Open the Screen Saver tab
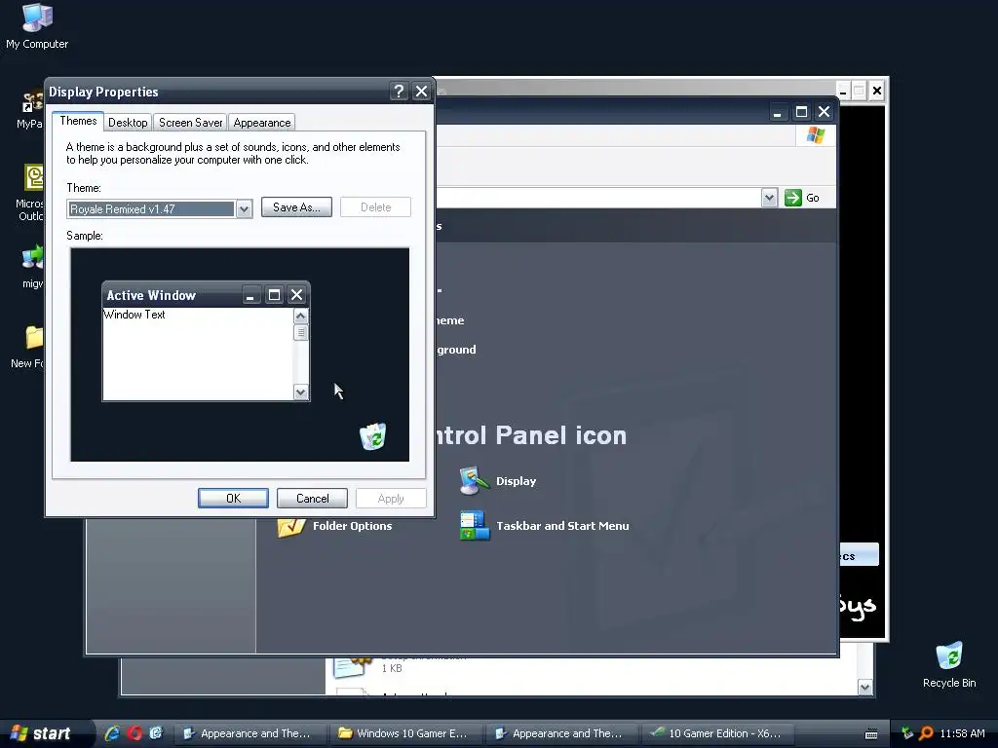This screenshot has height=748, width=998. pos(190,122)
